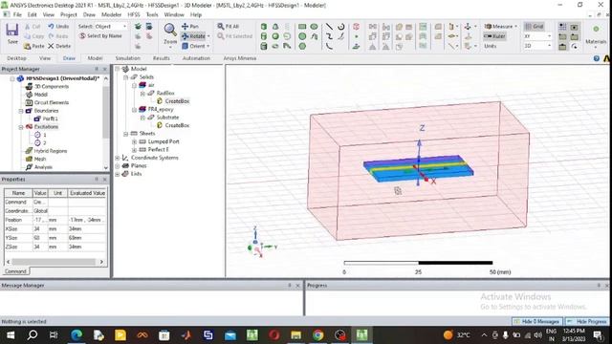Open the Tools menu
Viewport: 612px width, 344px height.
tap(152, 14)
